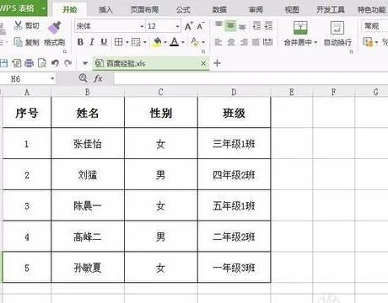Click the Cut (剪切) scissors icon
388x303 pixels.
pos(19,25)
